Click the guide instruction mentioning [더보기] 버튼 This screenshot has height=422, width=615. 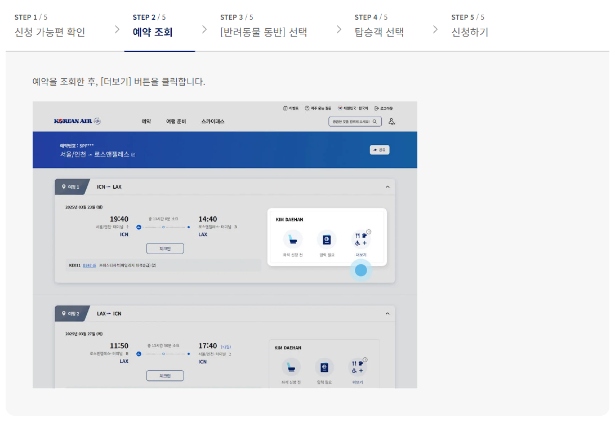point(119,82)
